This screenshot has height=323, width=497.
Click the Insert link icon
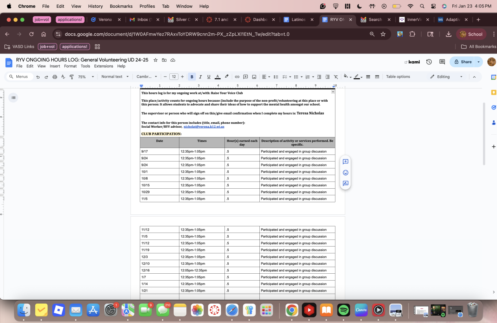[237, 77]
